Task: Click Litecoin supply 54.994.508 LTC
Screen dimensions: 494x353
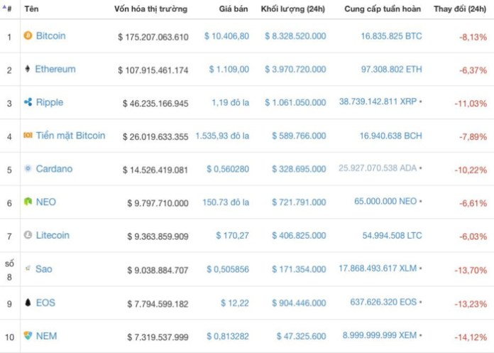Action: pyautogui.click(x=392, y=235)
